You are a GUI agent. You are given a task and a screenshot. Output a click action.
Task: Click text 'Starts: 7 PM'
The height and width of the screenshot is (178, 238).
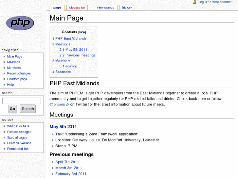pyautogui.click(x=66, y=146)
